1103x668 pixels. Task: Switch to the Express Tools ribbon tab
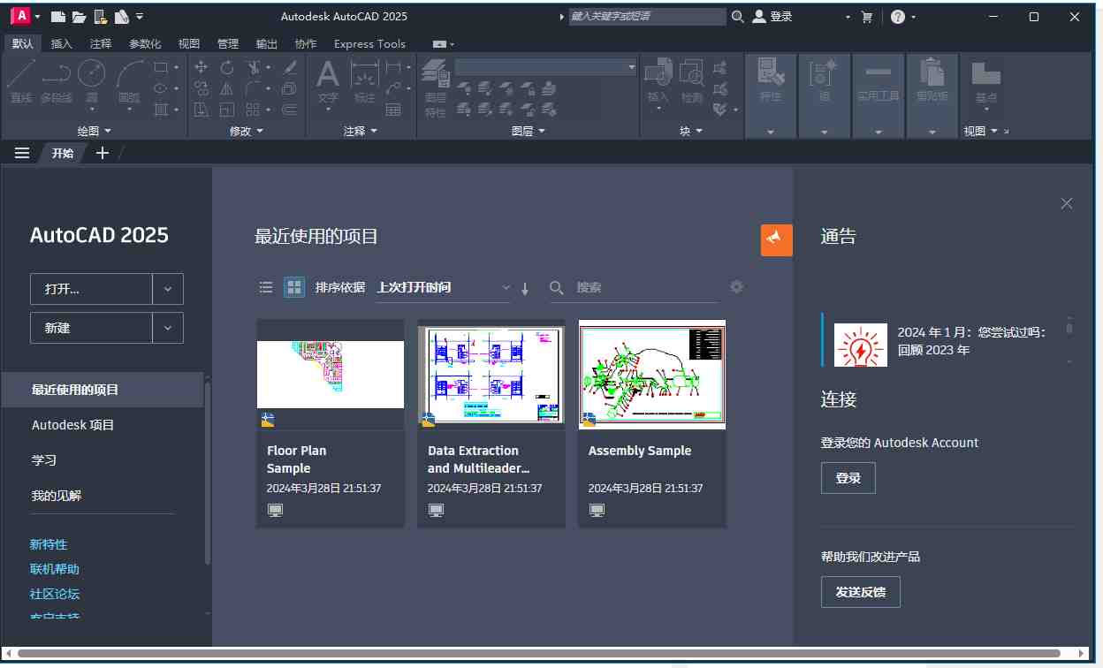point(369,43)
